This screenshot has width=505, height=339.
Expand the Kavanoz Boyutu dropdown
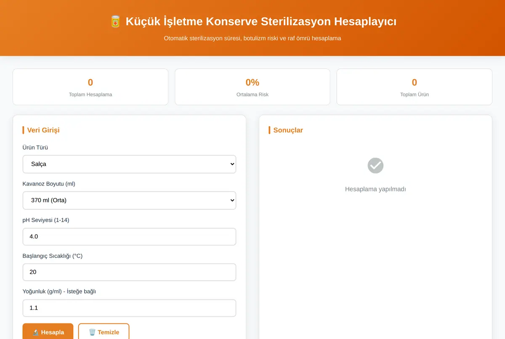point(129,200)
